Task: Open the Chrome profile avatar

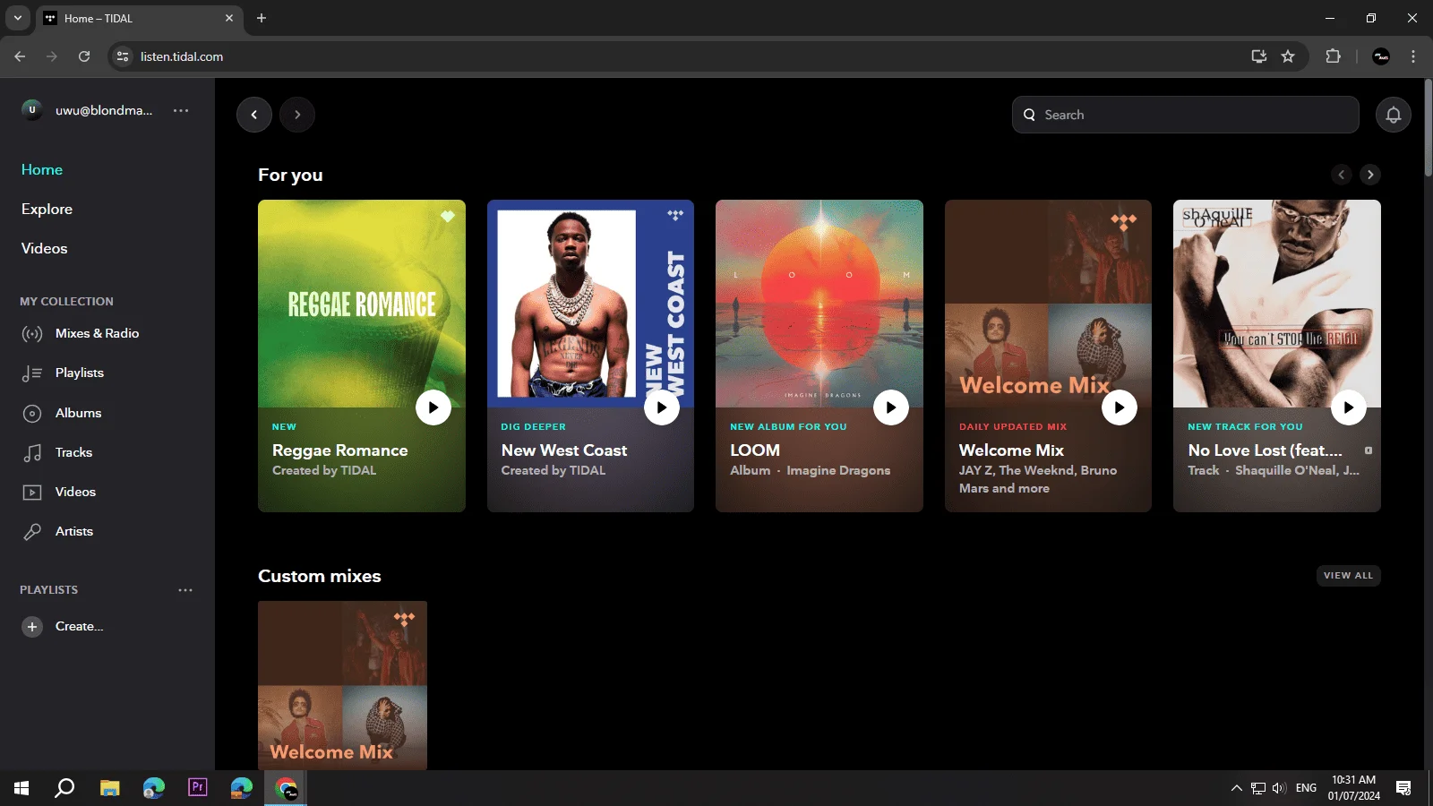Action: [1381, 56]
